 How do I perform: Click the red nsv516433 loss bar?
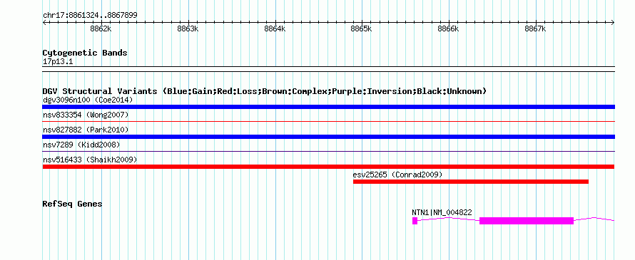point(328,167)
